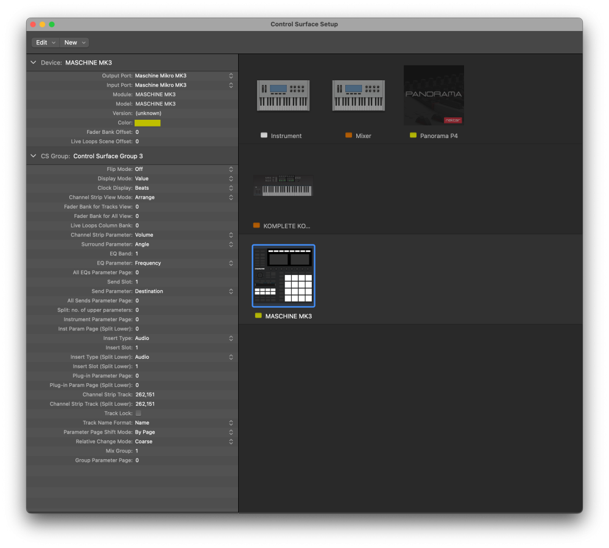Collapse the CS Group section
The image size is (609, 548).
(33, 156)
